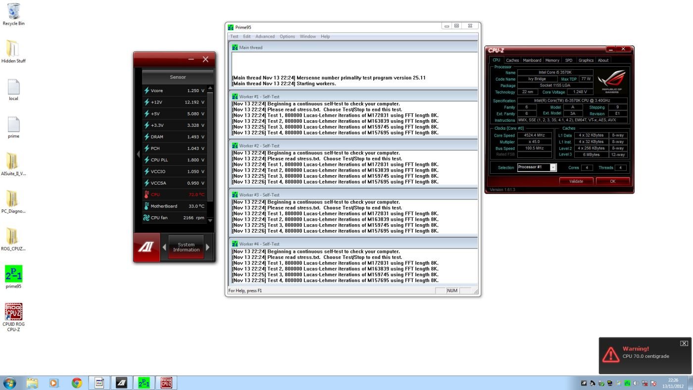The image size is (693, 390).
Task: Go to next AI Suite panel with right arrow
Action: tap(208, 247)
